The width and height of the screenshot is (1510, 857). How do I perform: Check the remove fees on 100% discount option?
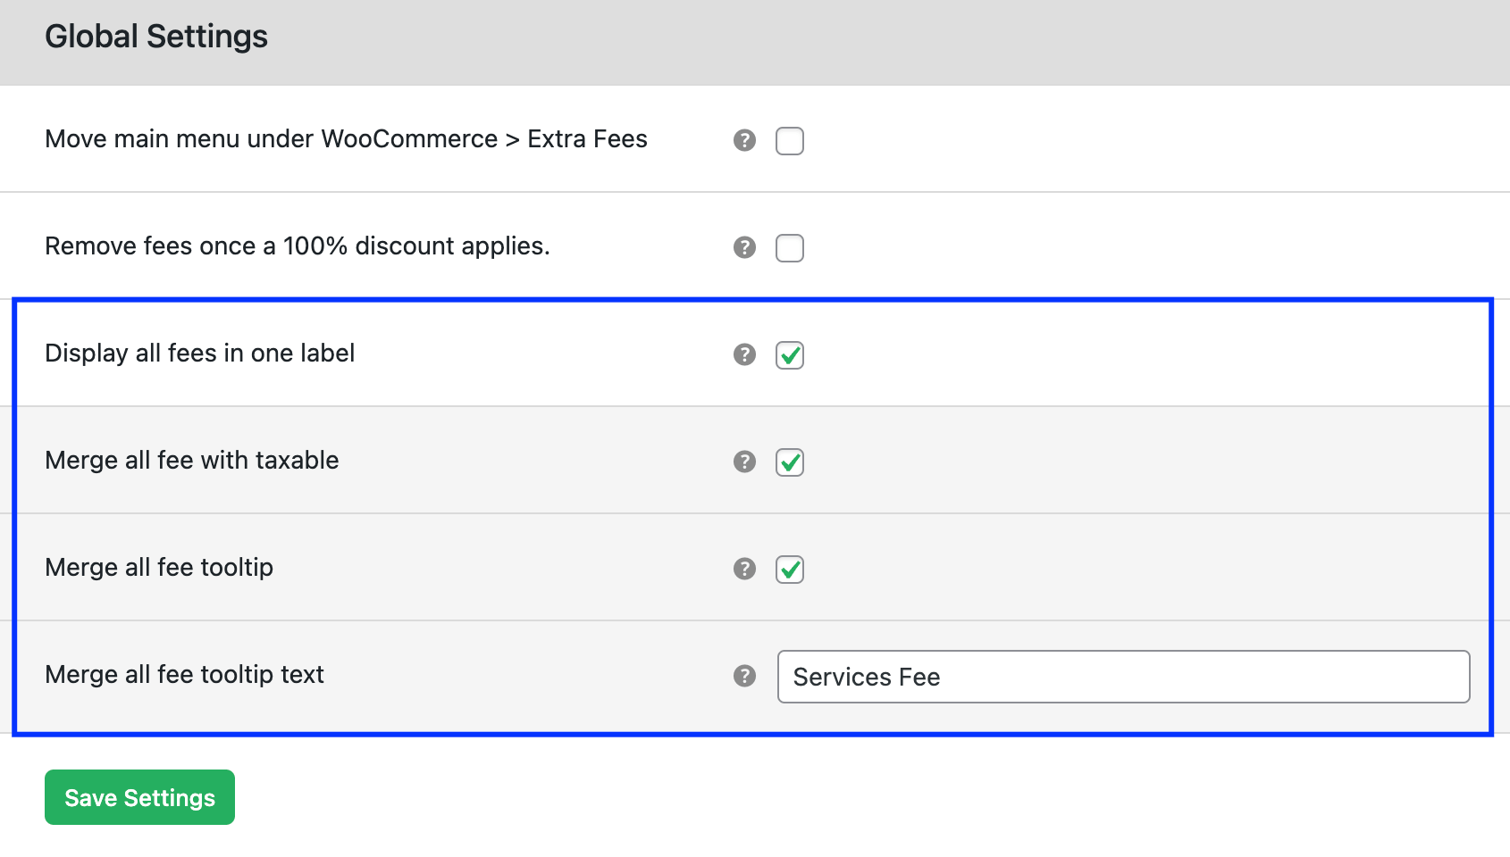coord(790,247)
